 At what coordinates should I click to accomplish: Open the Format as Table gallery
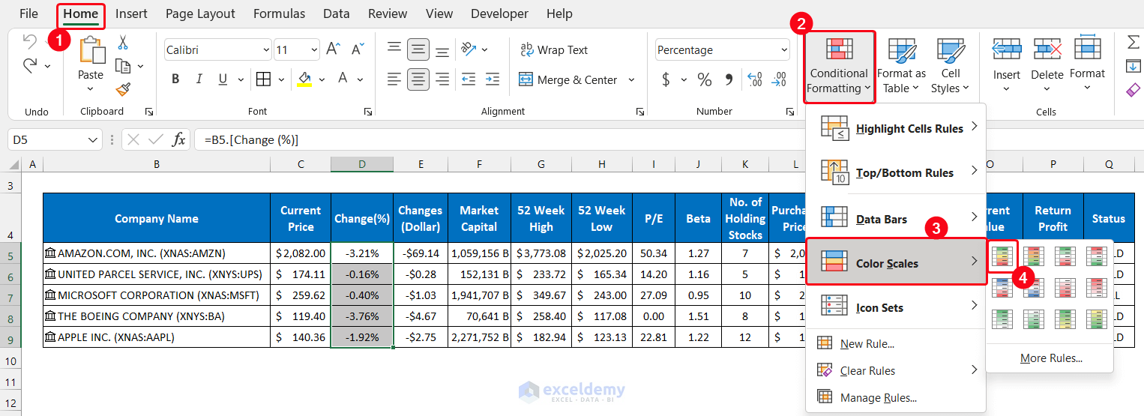coord(901,66)
